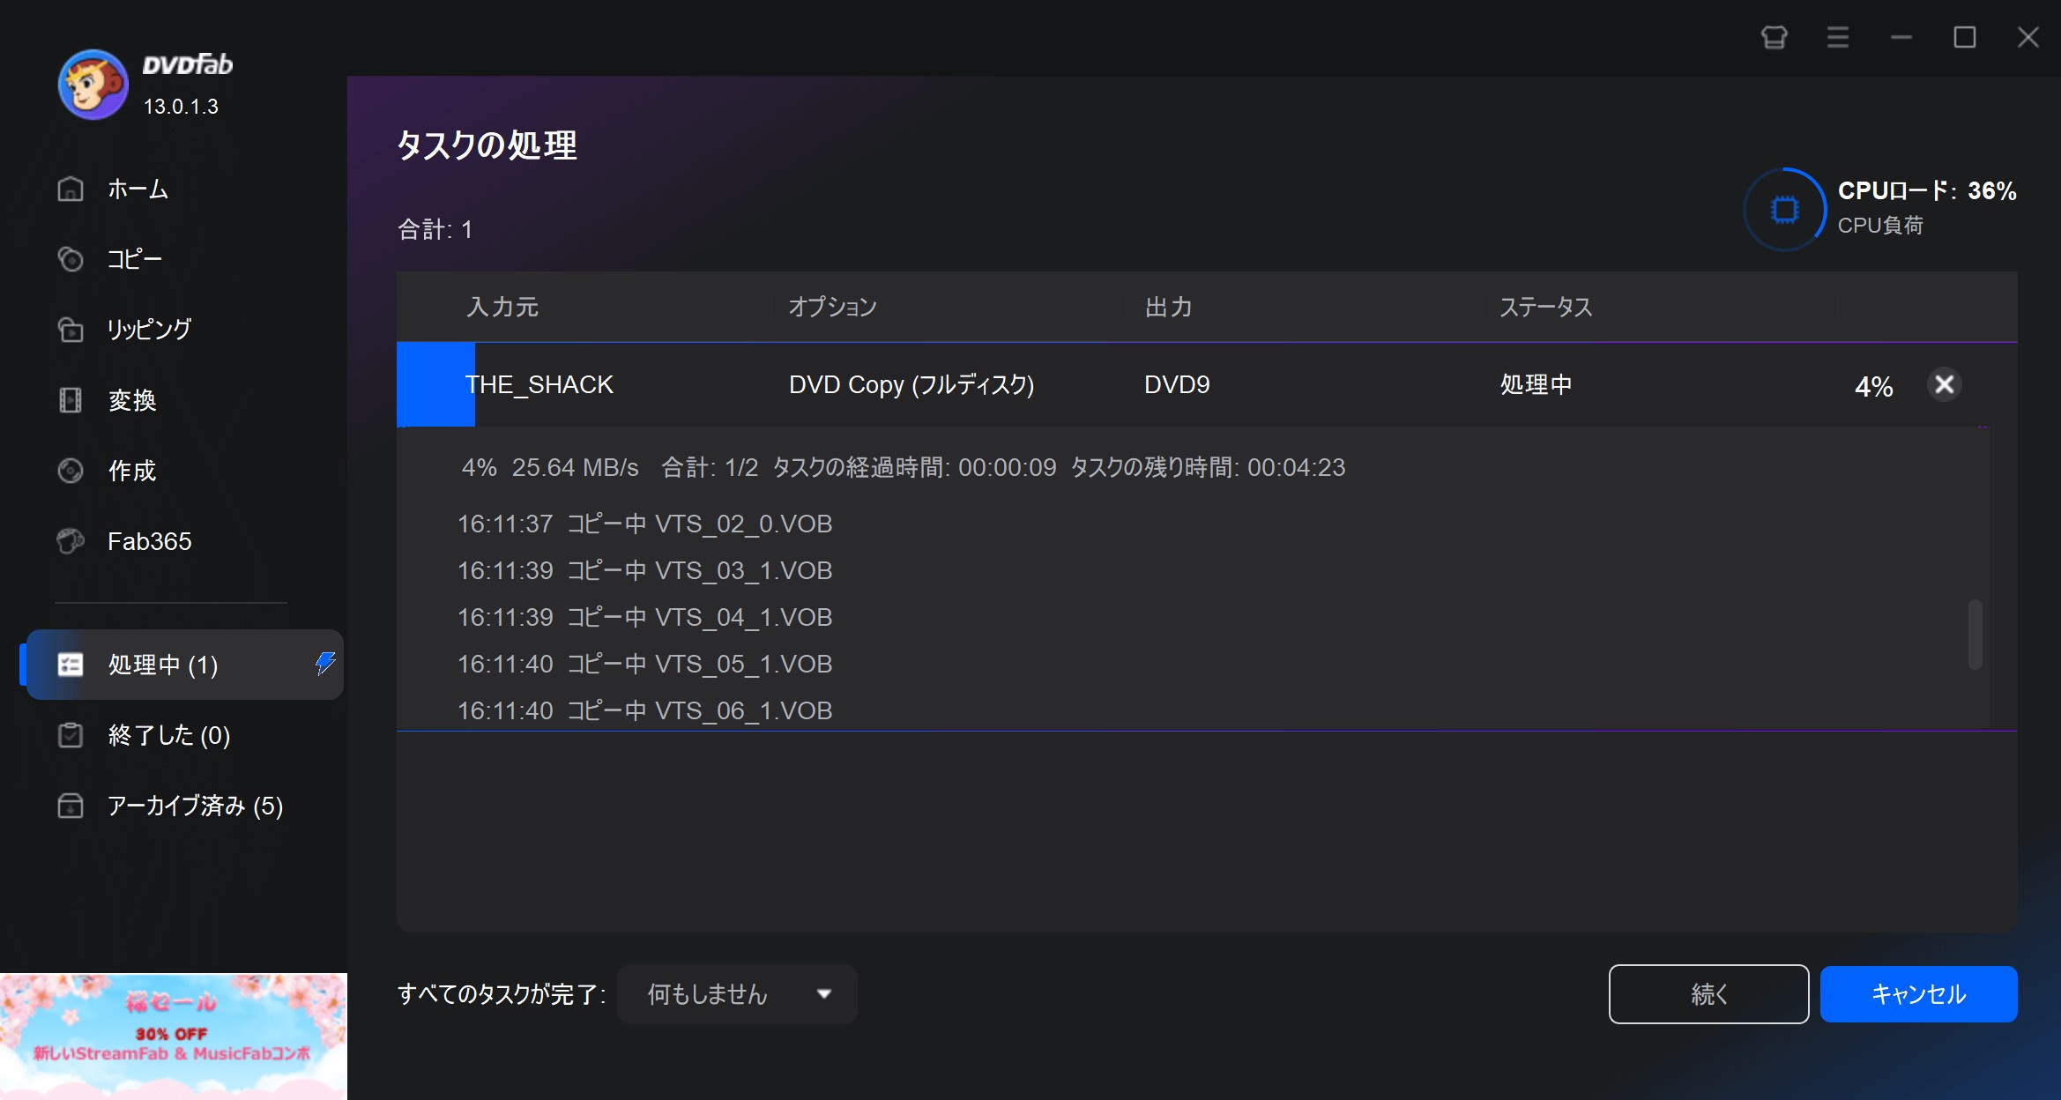Click the 合計: 1 task count
2061x1100 pixels.
point(435,229)
